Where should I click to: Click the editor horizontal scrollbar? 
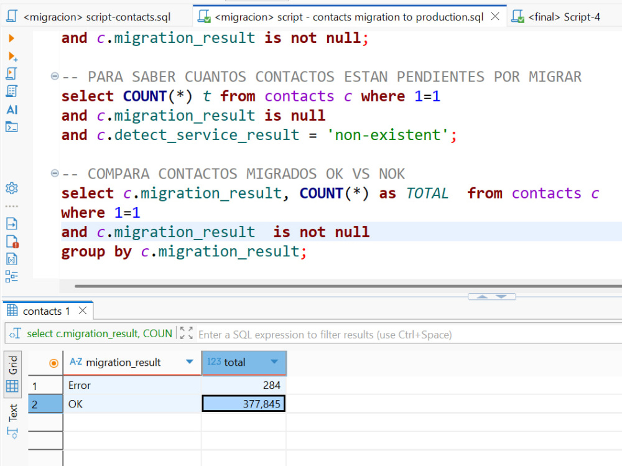348,286
